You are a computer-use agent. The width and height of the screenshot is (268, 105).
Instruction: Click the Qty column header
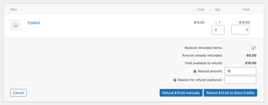pos(218,10)
